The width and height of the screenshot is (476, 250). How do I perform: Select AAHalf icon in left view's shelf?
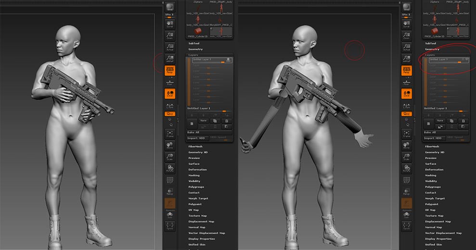coord(170,59)
